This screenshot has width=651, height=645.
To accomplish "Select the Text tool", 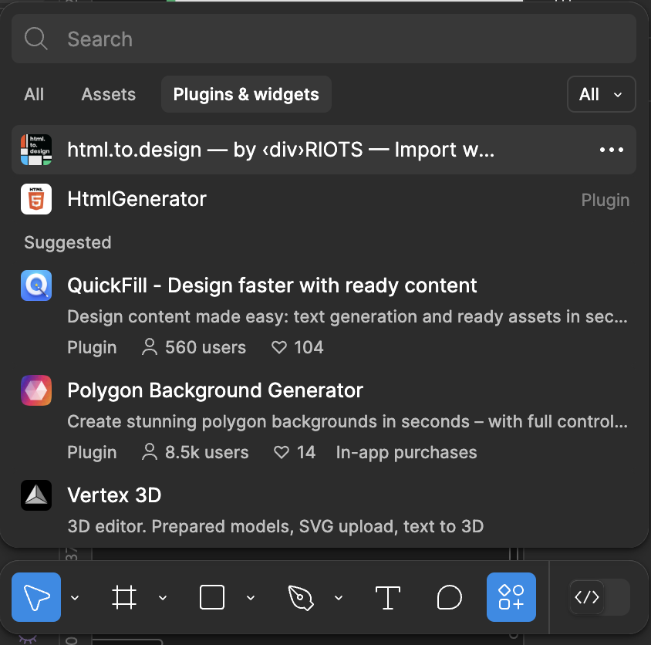I will [388, 597].
